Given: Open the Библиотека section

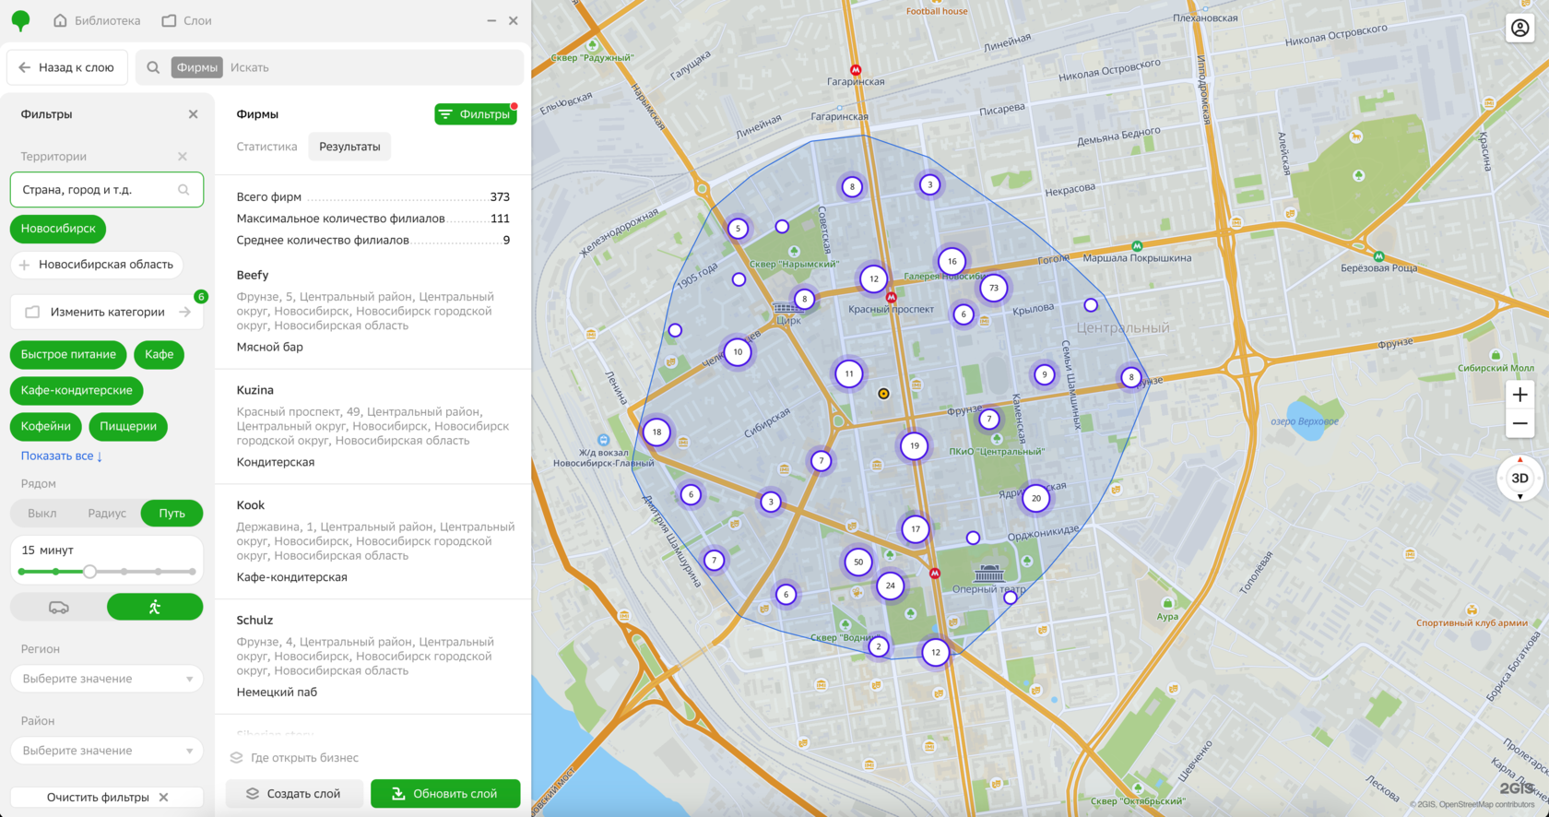Looking at the screenshot, I should point(97,20).
